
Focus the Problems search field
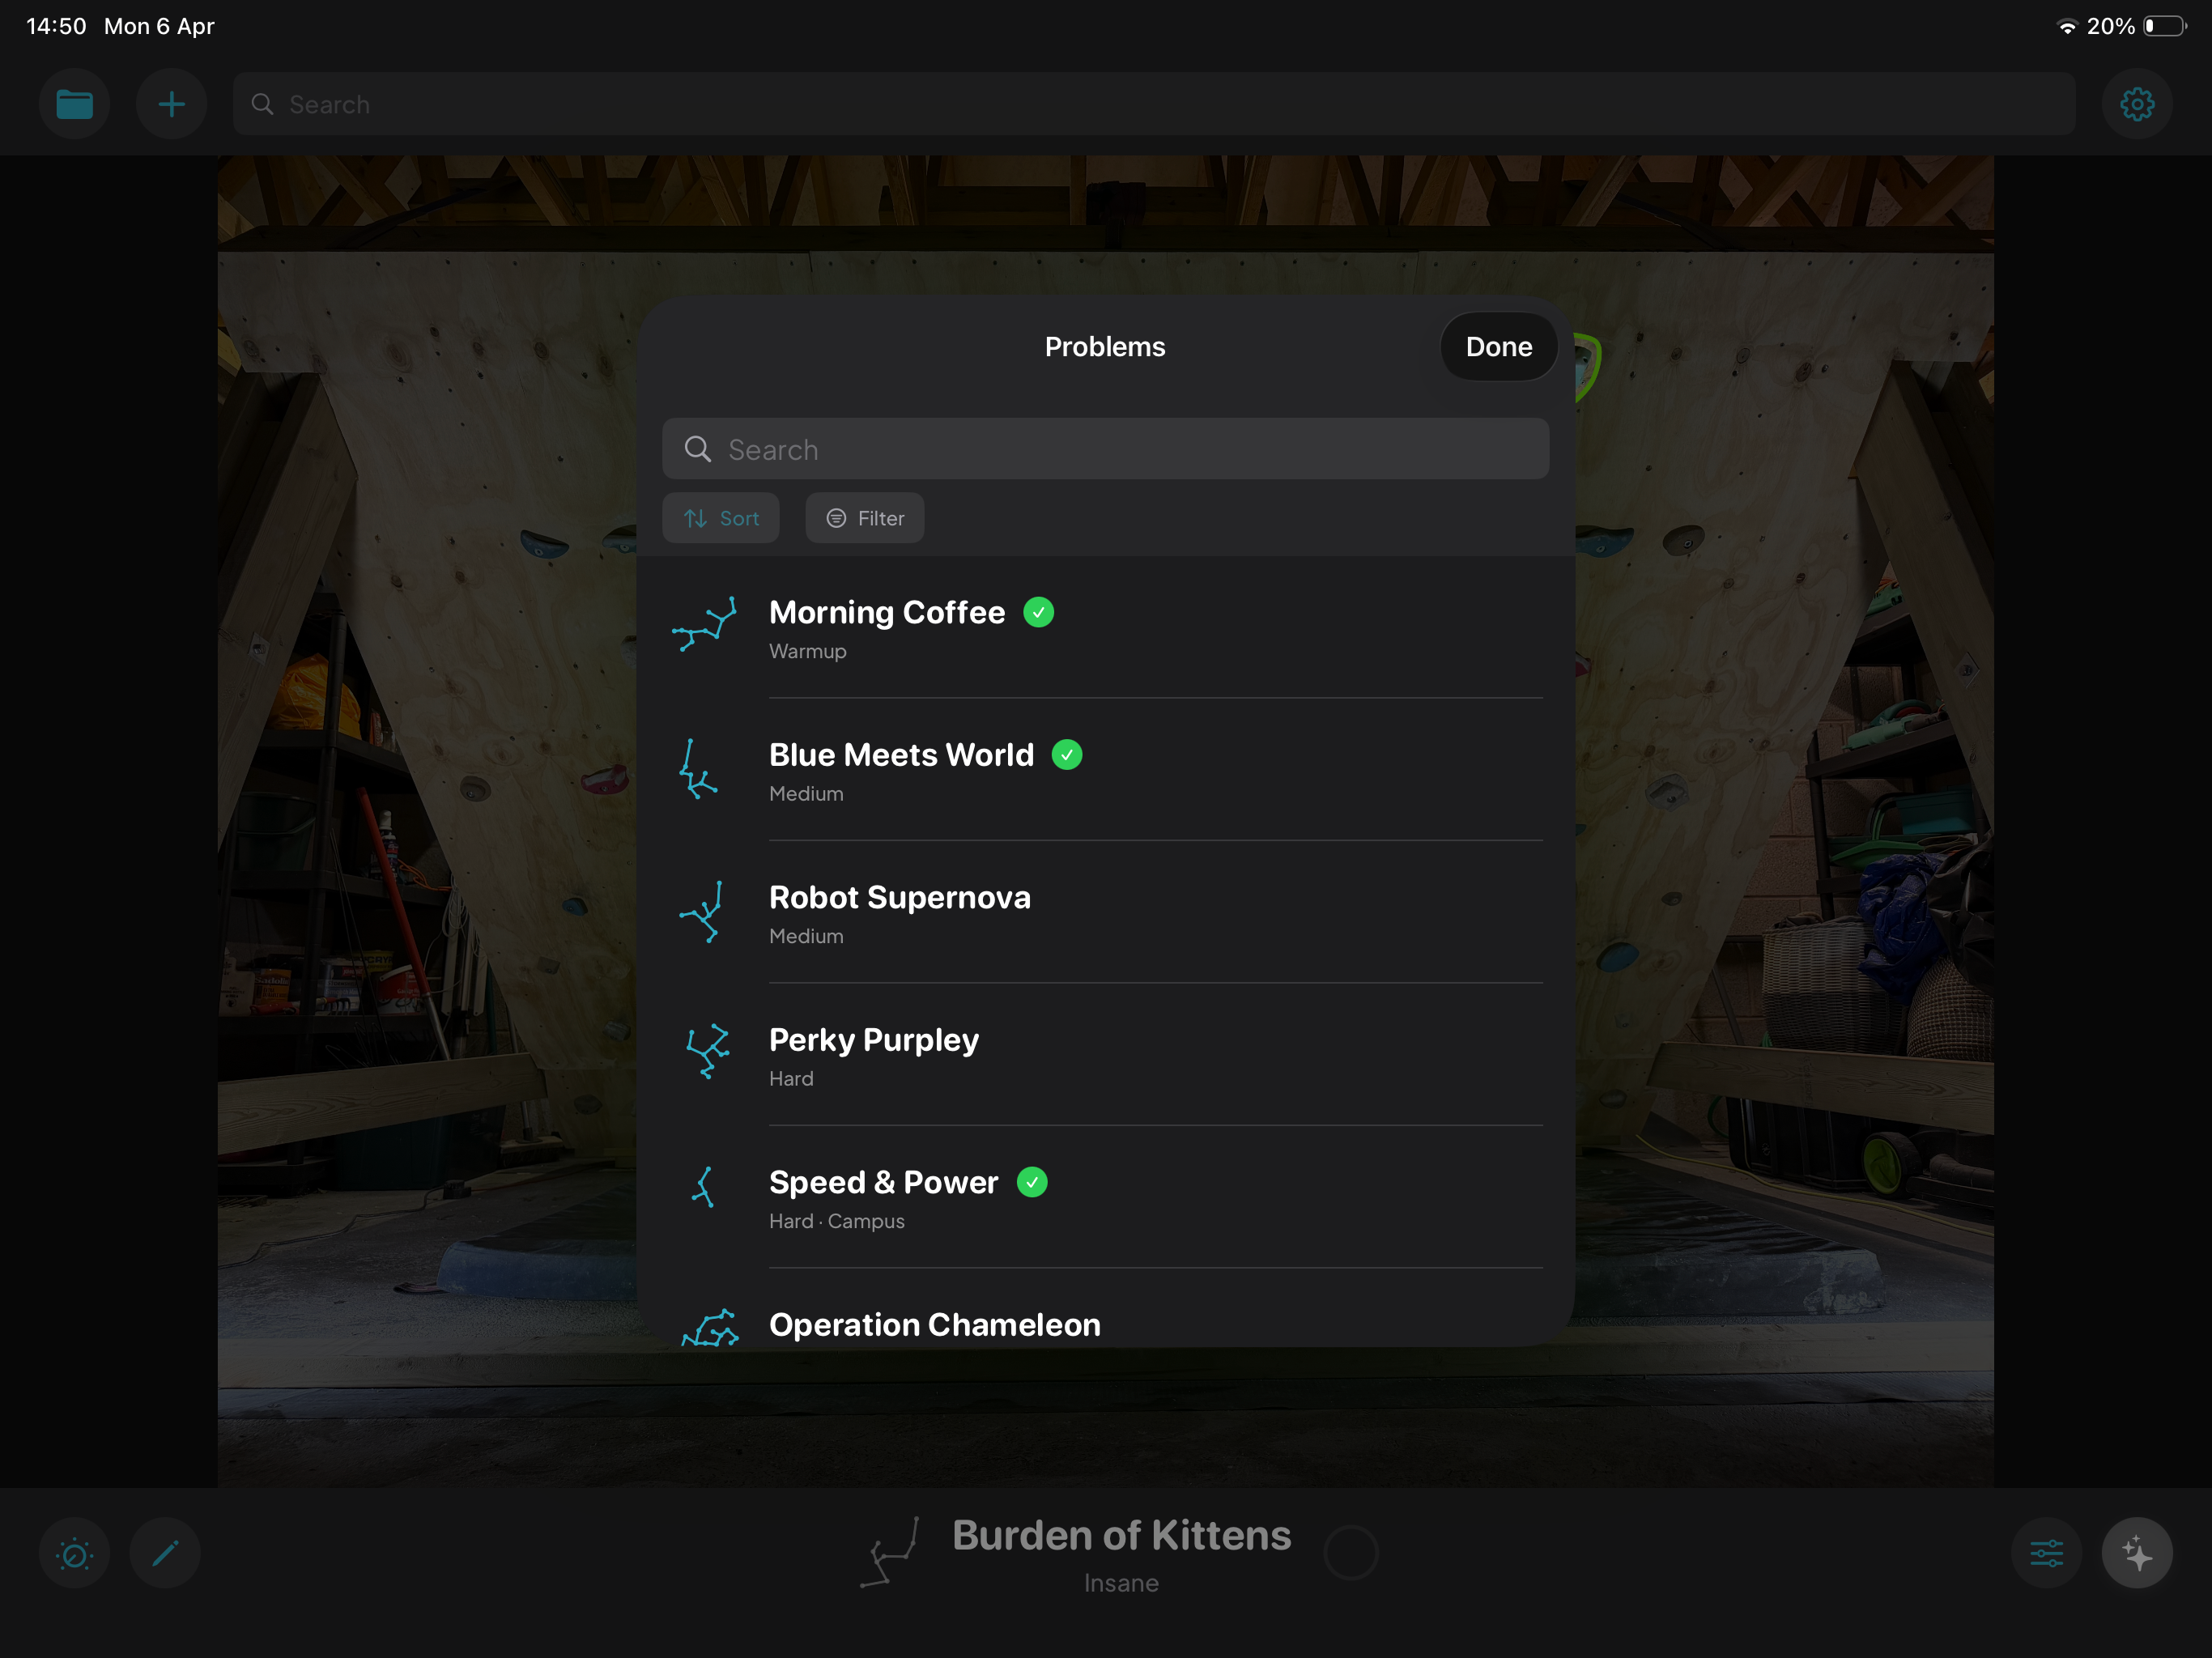pyautogui.click(x=1106, y=449)
